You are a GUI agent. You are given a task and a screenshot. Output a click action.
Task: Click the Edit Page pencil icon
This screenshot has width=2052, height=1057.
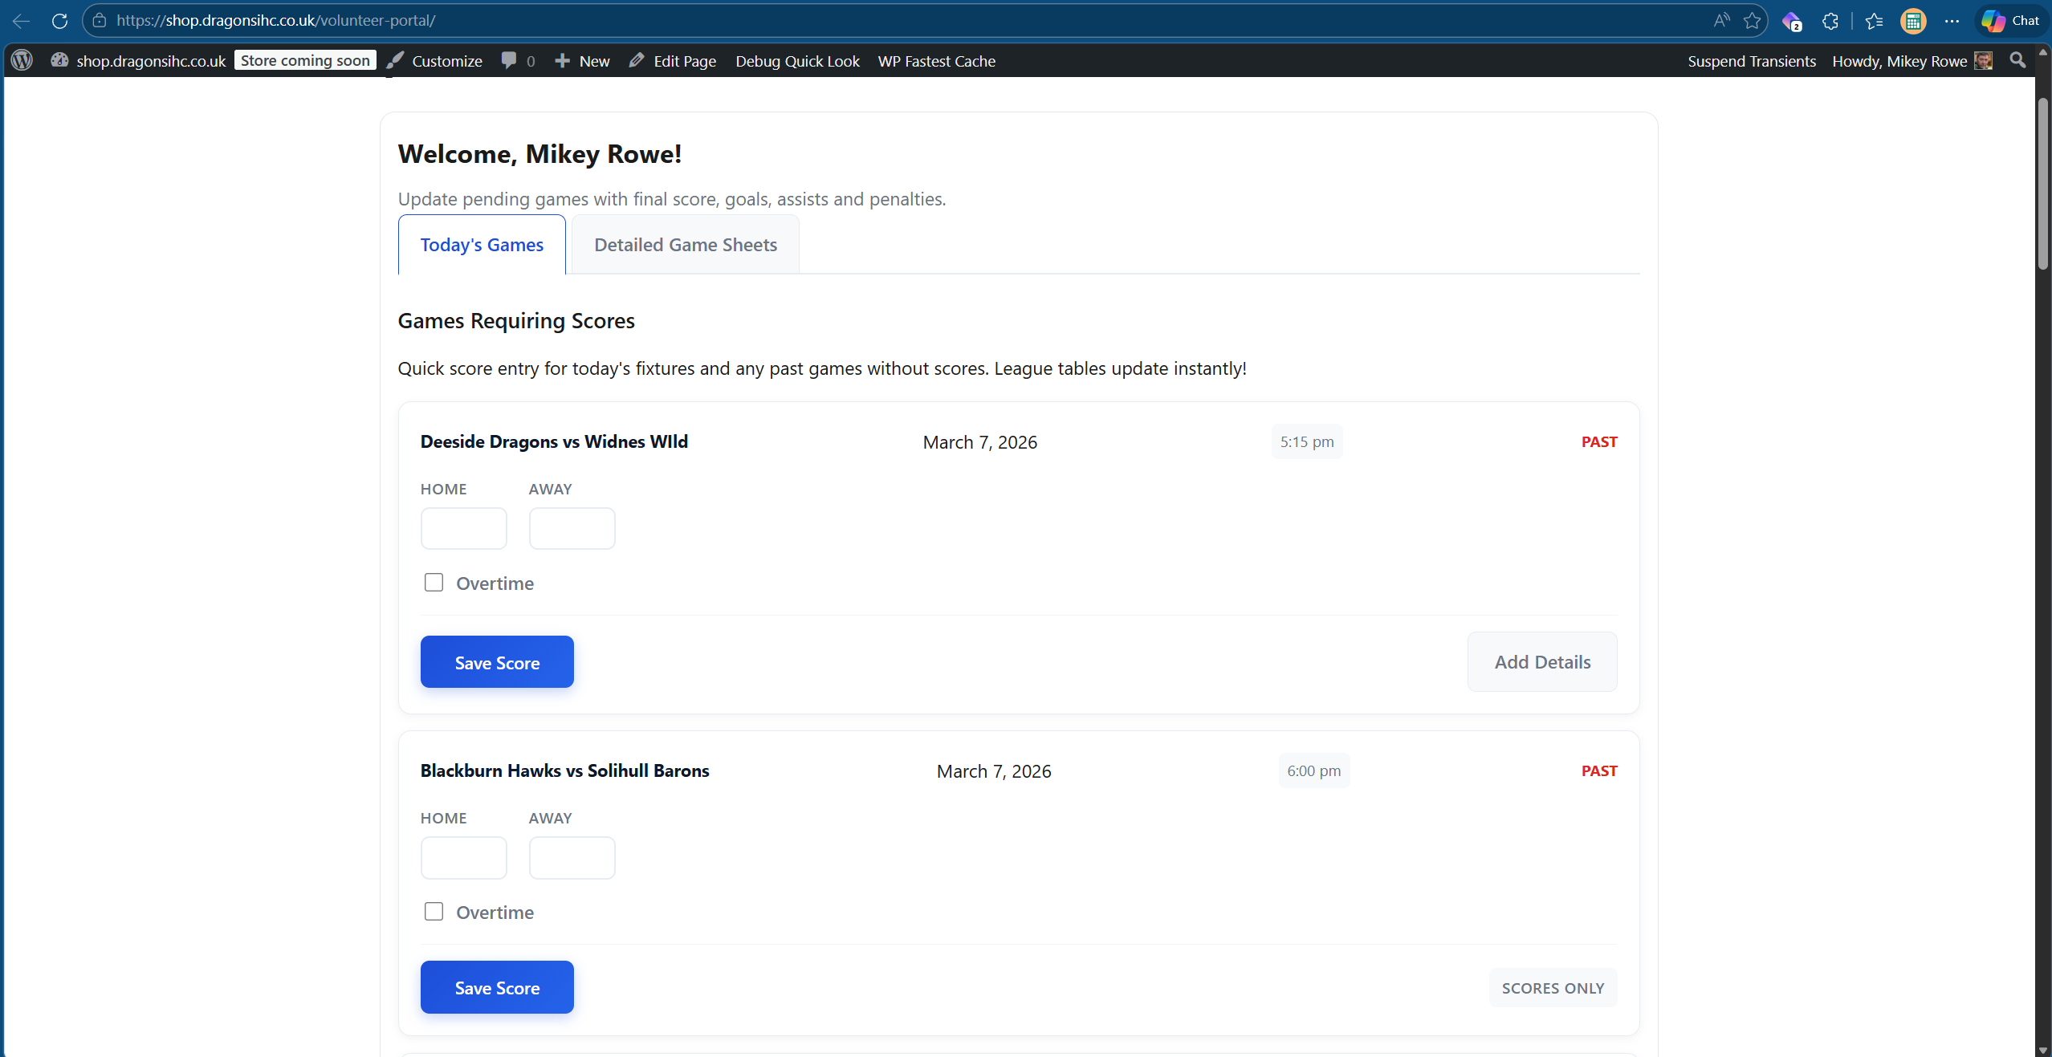[x=636, y=60]
